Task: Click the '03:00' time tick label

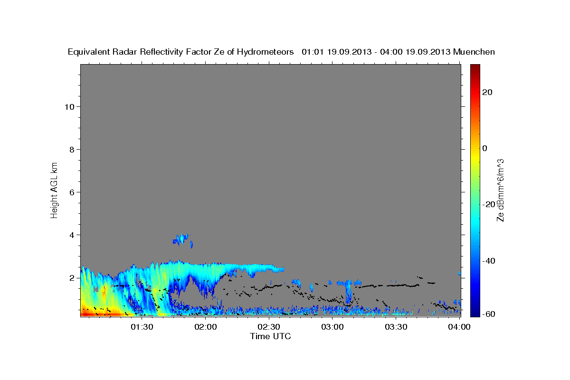Action: coord(332,327)
